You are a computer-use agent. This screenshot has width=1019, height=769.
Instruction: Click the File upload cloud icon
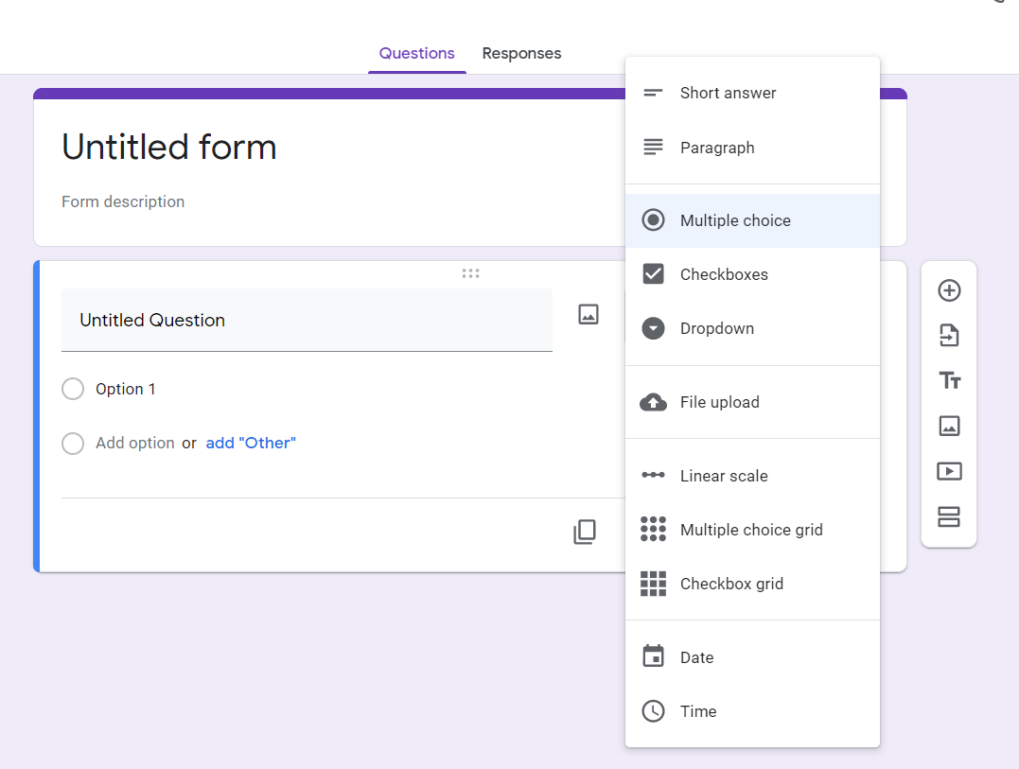pos(653,403)
